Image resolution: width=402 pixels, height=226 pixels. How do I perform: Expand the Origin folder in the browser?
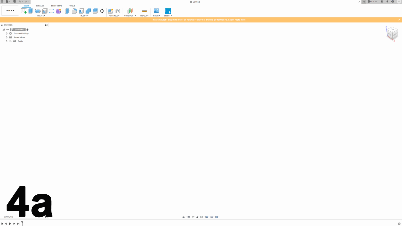[x=6, y=41]
